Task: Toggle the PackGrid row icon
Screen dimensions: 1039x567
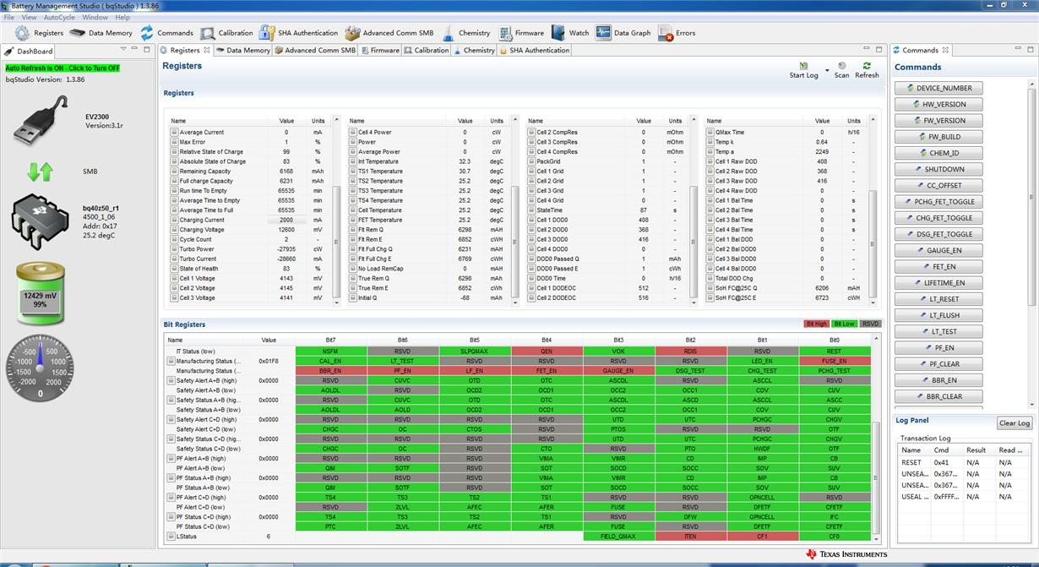Action: [x=532, y=161]
